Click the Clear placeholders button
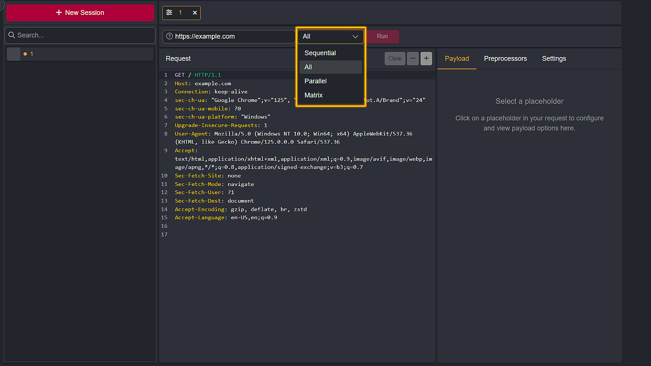 pos(395,59)
